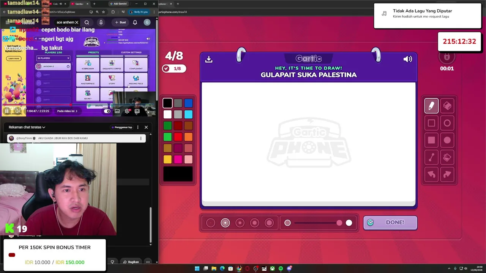This screenshot has width=486, height=273.
Task: Go back in the Chrome browser
Action: (4, 12)
